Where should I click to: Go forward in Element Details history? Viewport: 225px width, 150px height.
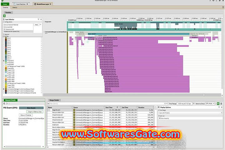click(7, 103)
